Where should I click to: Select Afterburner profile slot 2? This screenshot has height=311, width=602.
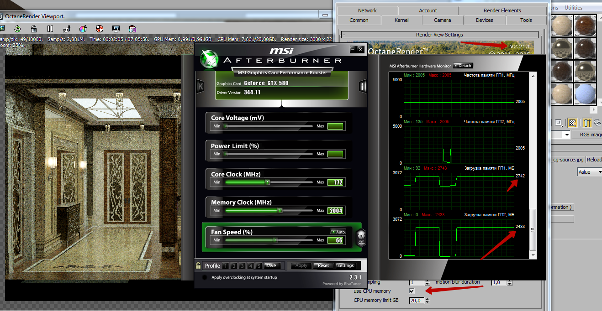234,266
